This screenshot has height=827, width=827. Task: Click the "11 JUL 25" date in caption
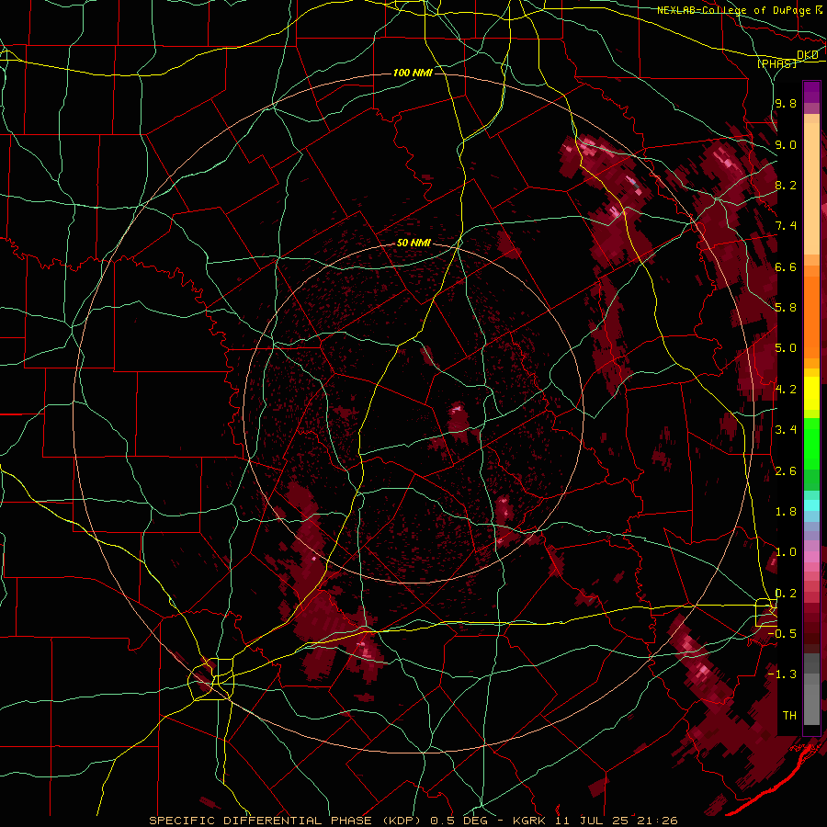590,821
